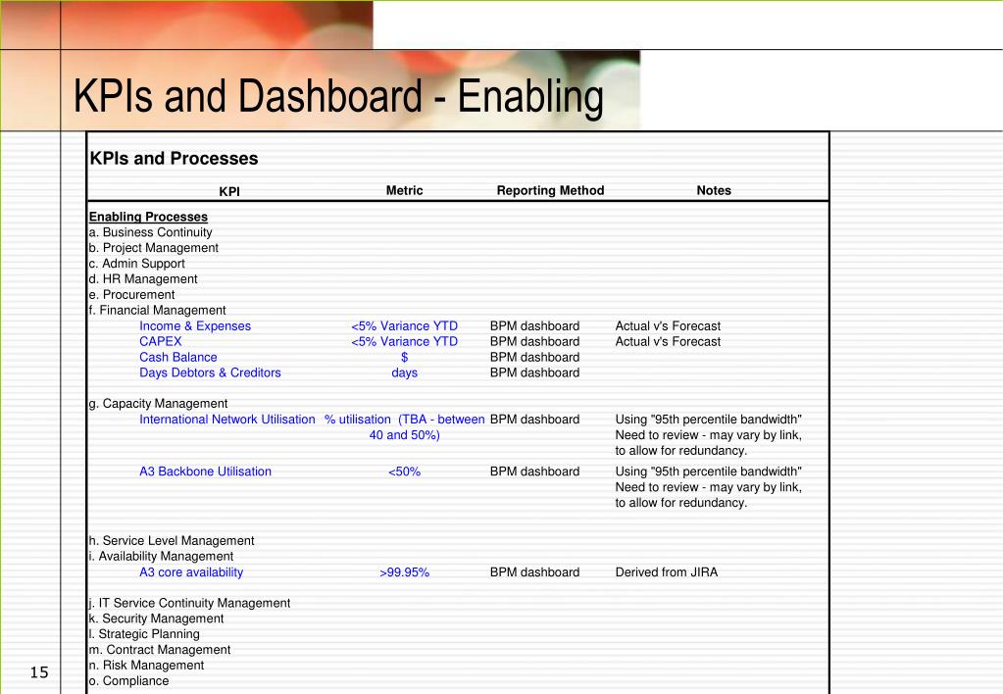Click "BPM dashboard" in the CAPEX row

pyautogui.click(x=534, y=341)
